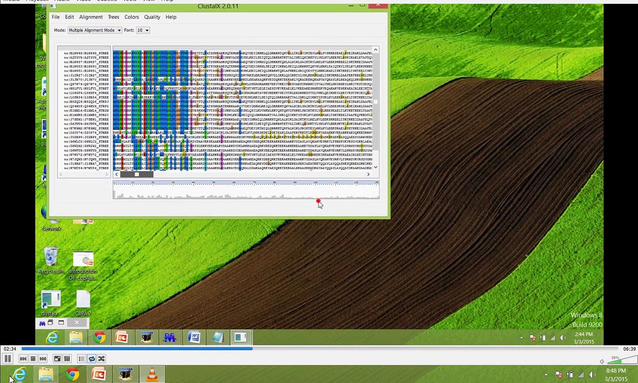This screenshot has height=383, width=638.
Task: Open MEGA app on recorded taskbar
Action: click(x=170, y=337)
